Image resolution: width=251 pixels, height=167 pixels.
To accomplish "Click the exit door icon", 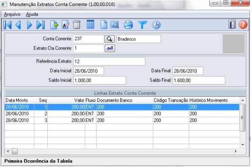I will [232, 25].
